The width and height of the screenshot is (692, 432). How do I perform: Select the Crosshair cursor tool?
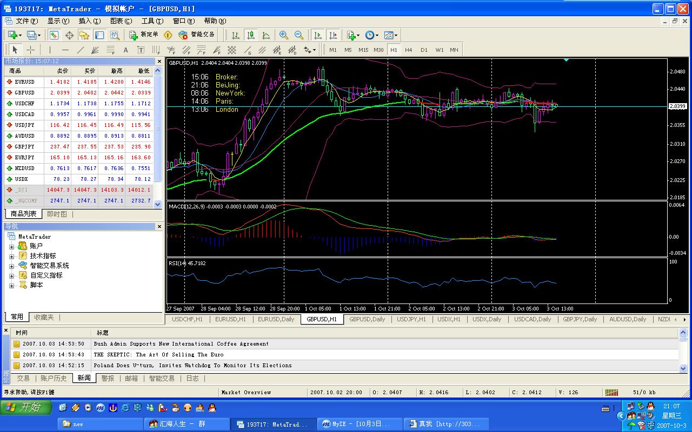(x=31, y=50)
